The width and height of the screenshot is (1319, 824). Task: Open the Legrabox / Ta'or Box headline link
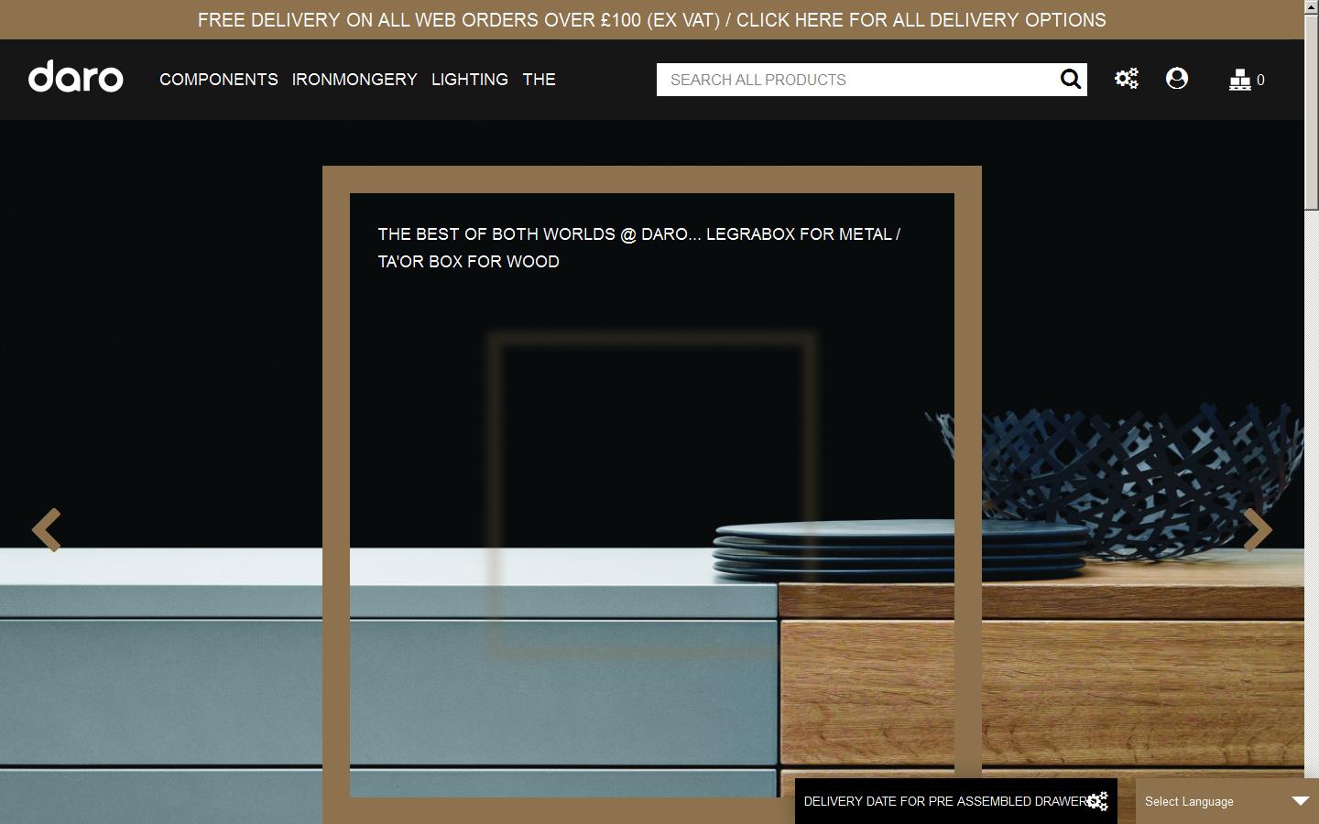[x=638, y=248]
